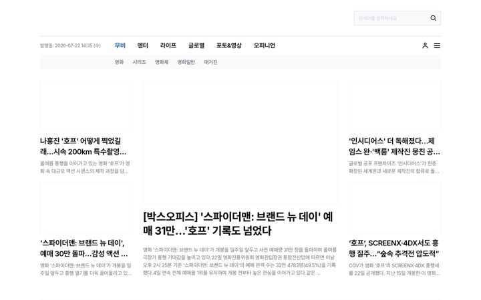Open thumbnail above '인시디어스' article
The height and width of the screenshot is (300, 481).
click(395, 106)
